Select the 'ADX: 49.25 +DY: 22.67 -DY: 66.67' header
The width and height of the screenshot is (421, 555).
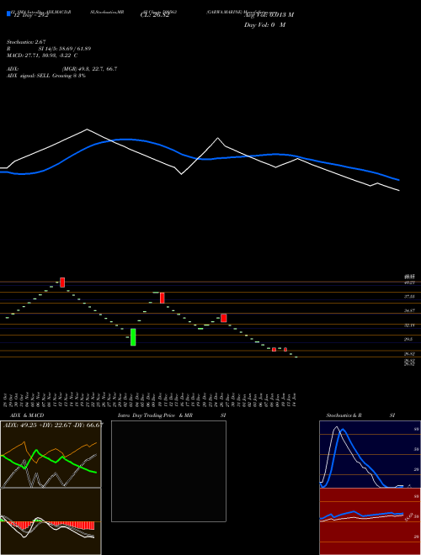click(x=53, y=425)
